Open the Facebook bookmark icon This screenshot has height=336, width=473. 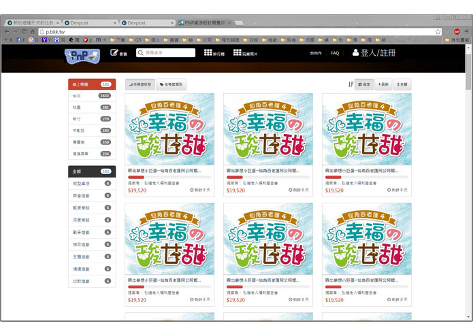click(18, 39)
